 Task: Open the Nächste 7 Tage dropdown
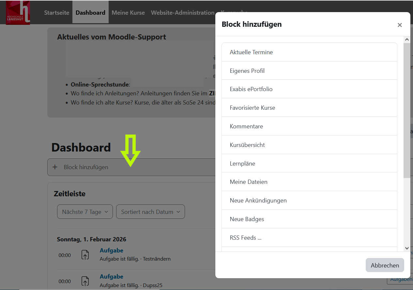[85, 212]
